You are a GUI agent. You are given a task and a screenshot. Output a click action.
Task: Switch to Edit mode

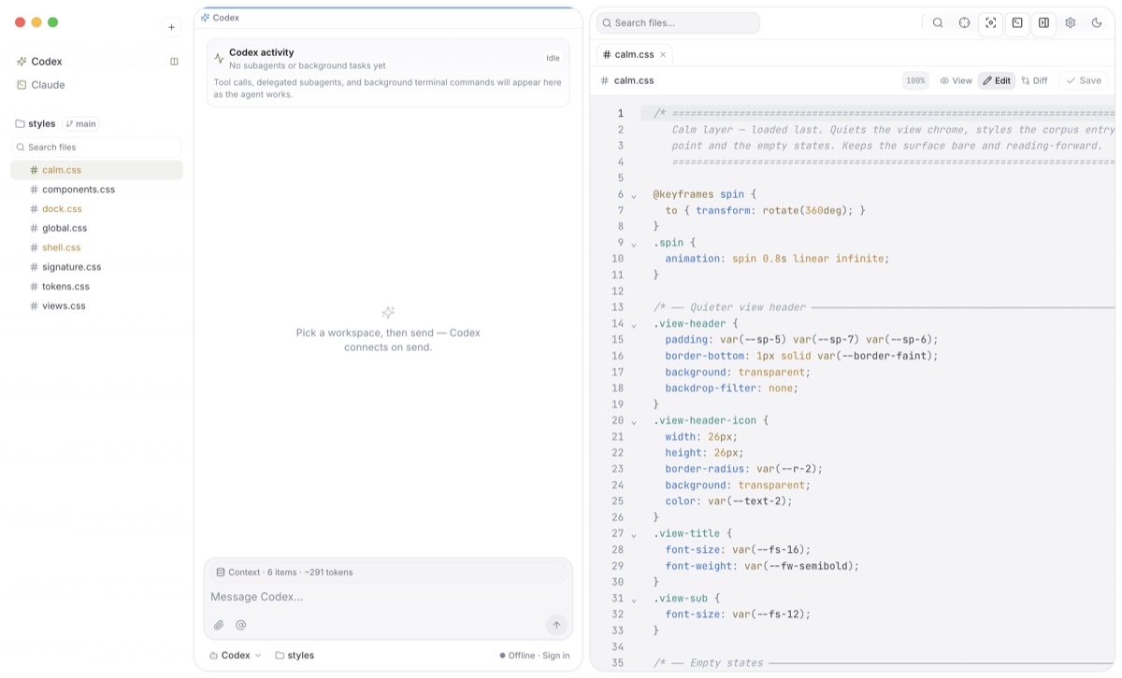tap(997, 80)
